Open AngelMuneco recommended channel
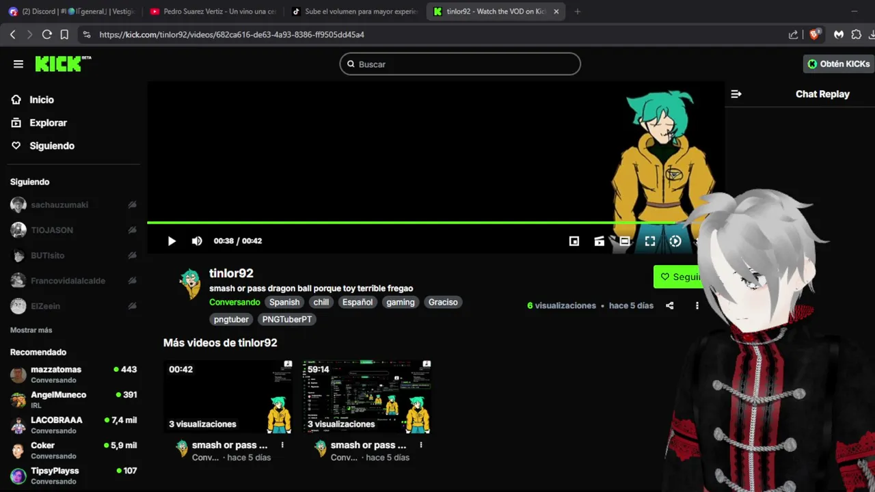This screenshot has width=875, height=492. point(74,400)
